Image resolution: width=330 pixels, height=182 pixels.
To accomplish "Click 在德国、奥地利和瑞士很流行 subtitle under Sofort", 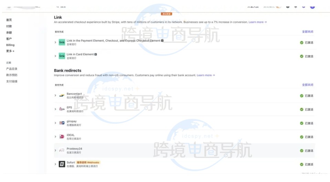I will point(82,166).
